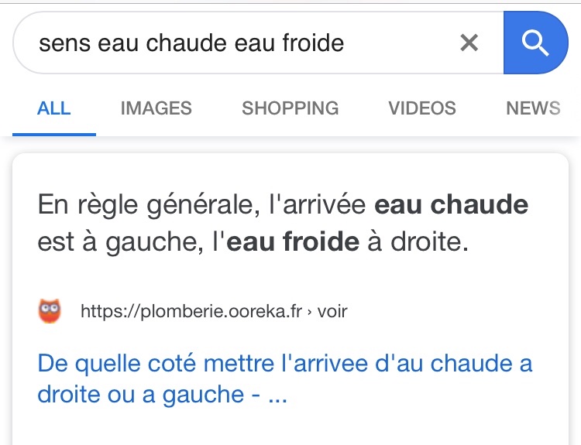The height and width of the screenshot is (445, 581).
Task: Place cursor at 'sens' in search field
Action: pyautogui.click(x=65, y=43)
